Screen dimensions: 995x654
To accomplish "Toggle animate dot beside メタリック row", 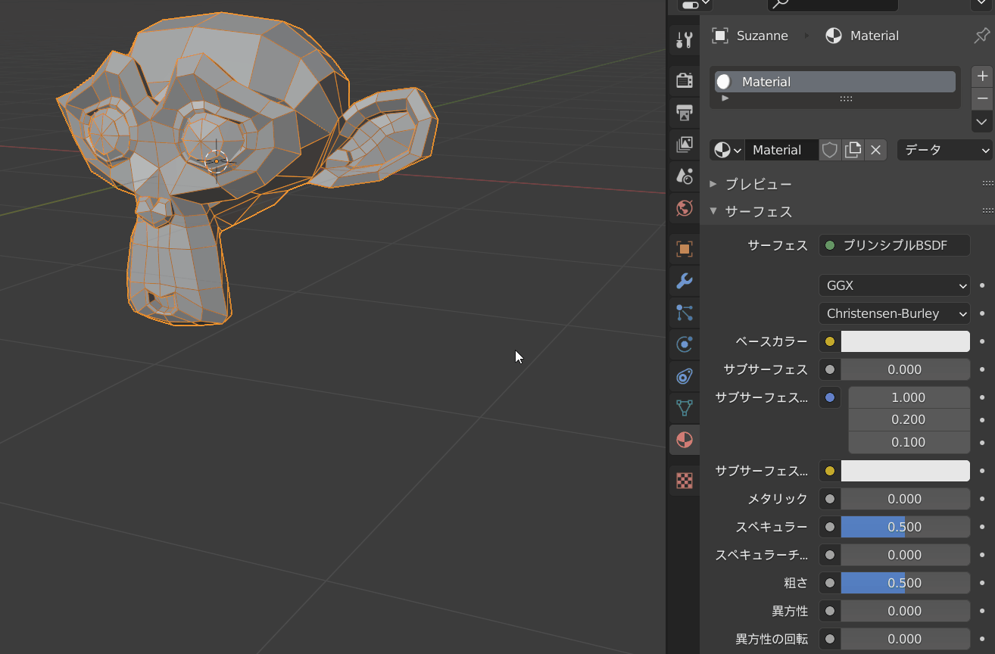I will (982, 499).
